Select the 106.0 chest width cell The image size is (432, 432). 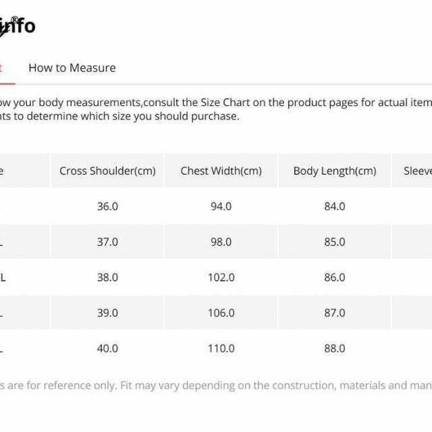coord(221,313)
